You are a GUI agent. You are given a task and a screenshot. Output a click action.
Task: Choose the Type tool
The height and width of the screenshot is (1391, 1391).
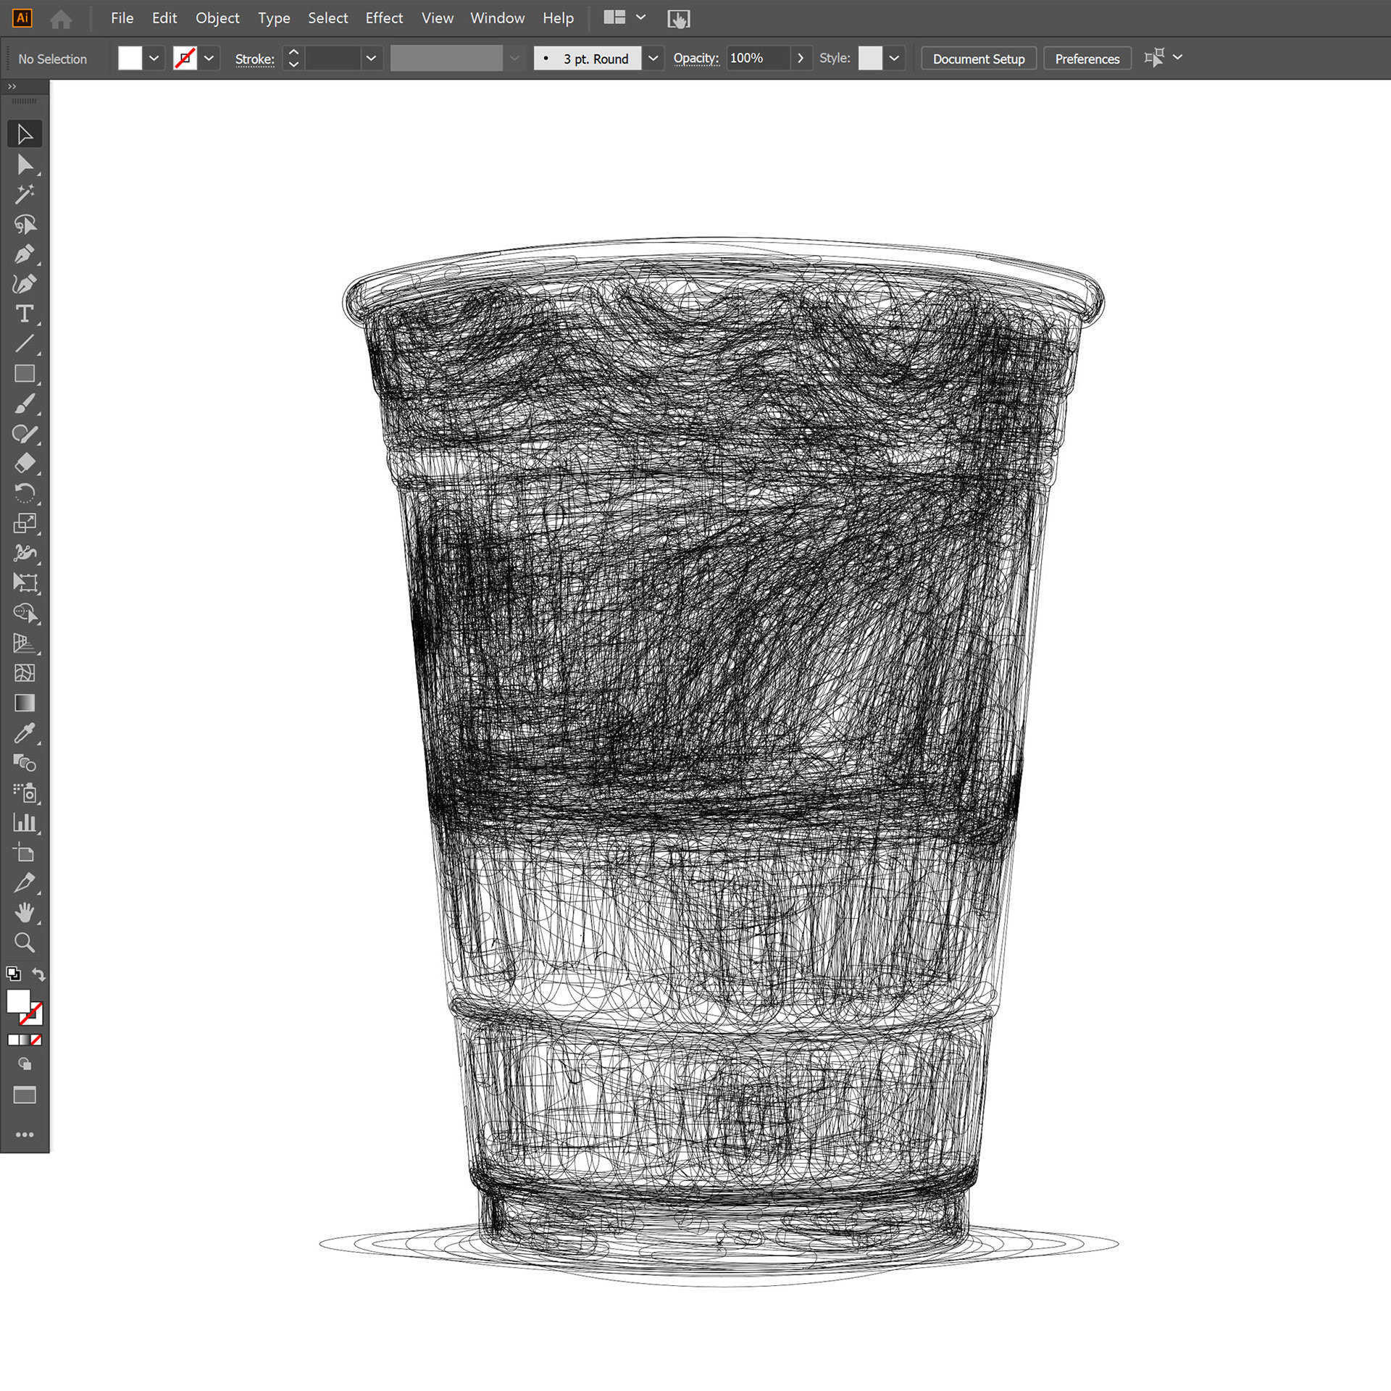click(x=23, y=314)
